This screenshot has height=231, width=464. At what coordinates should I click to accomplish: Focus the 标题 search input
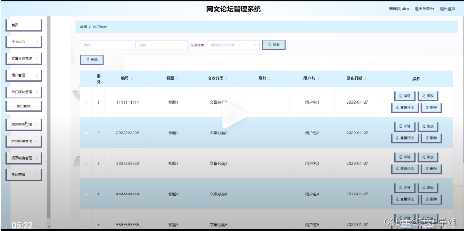click(x=161, y=45)
